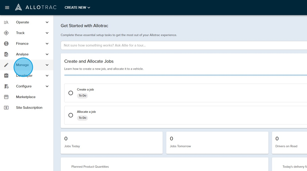Open Site Subscription in the sidebar

tap(29, 108)
